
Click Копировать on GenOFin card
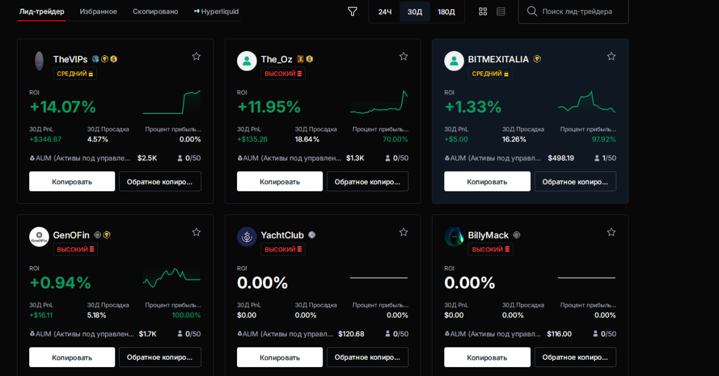[72, 357]
